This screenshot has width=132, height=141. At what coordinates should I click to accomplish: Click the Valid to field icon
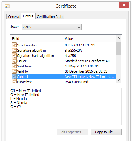pyautogui.click(x=14, y=71)
